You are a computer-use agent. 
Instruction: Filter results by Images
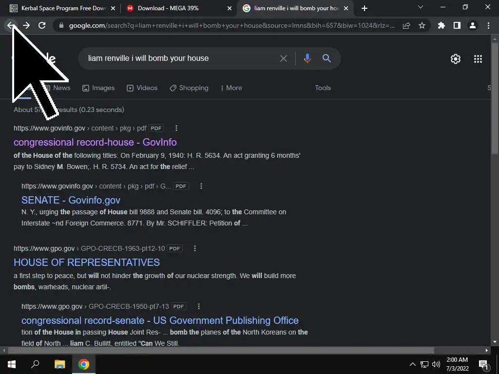click(x=98, y=88)
